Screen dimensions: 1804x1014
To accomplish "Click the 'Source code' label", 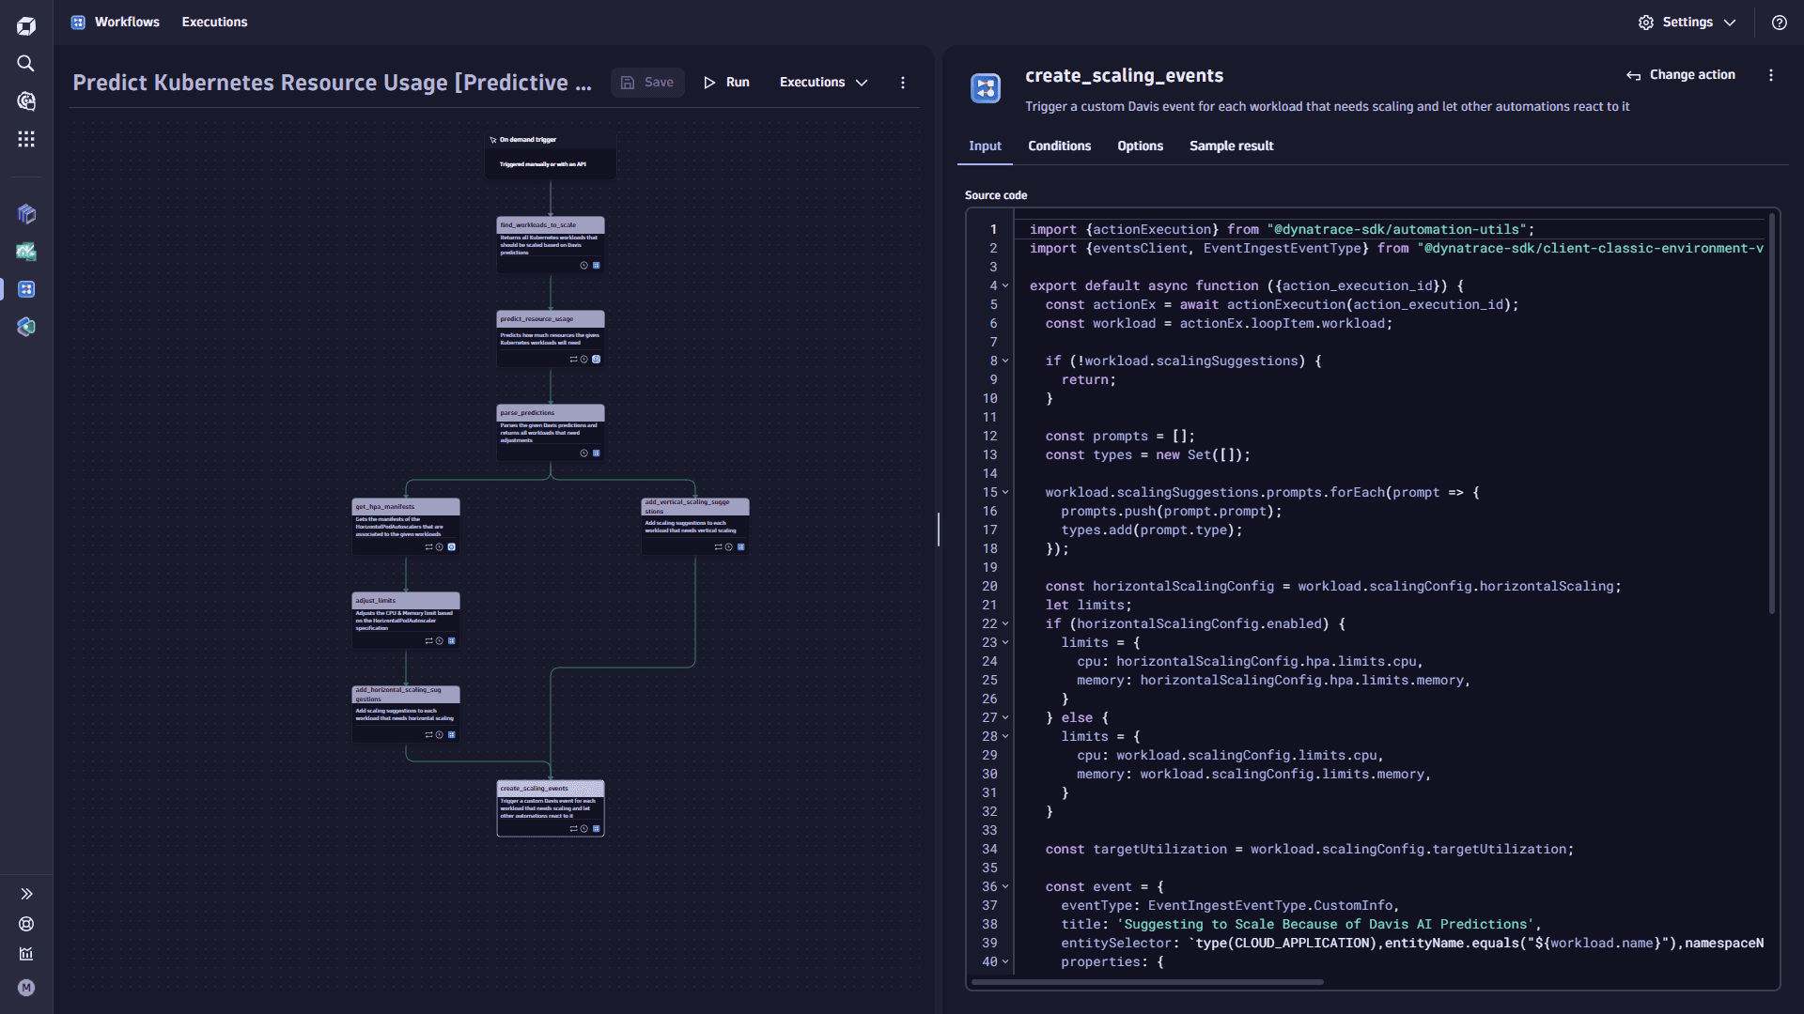I will tap(996, 195).
